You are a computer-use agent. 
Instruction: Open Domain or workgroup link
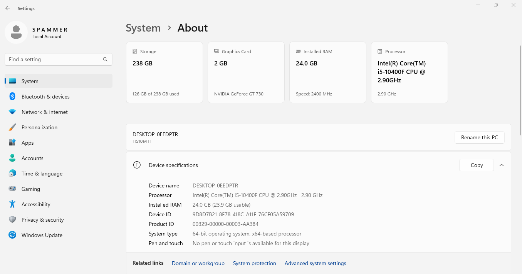[198, 263]
